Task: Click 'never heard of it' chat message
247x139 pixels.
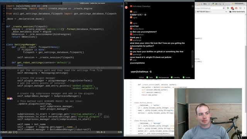Action: tap(151, 57)
